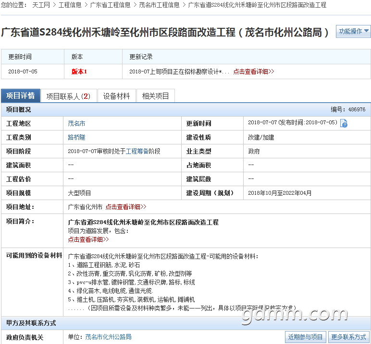This screenshot has width=371, height=344.
Task: Click the 版本1 version link
Action: (x=79, y=71)
